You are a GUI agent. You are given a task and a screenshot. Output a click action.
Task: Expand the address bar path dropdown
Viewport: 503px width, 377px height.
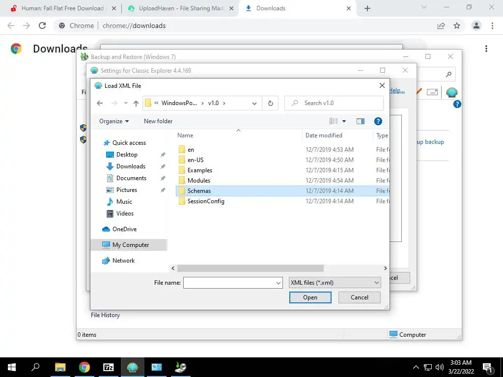coord(254,103)
